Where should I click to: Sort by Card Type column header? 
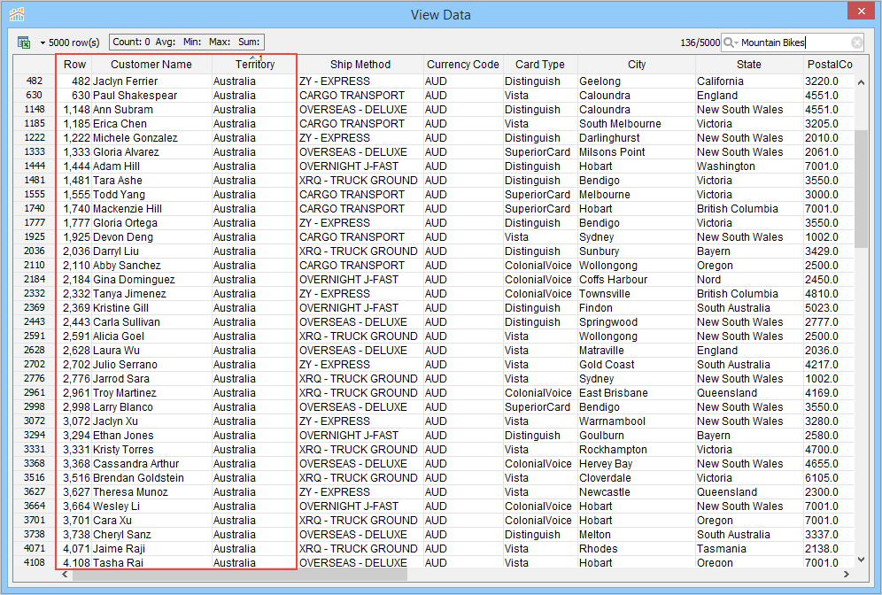[x=539, y=64]
